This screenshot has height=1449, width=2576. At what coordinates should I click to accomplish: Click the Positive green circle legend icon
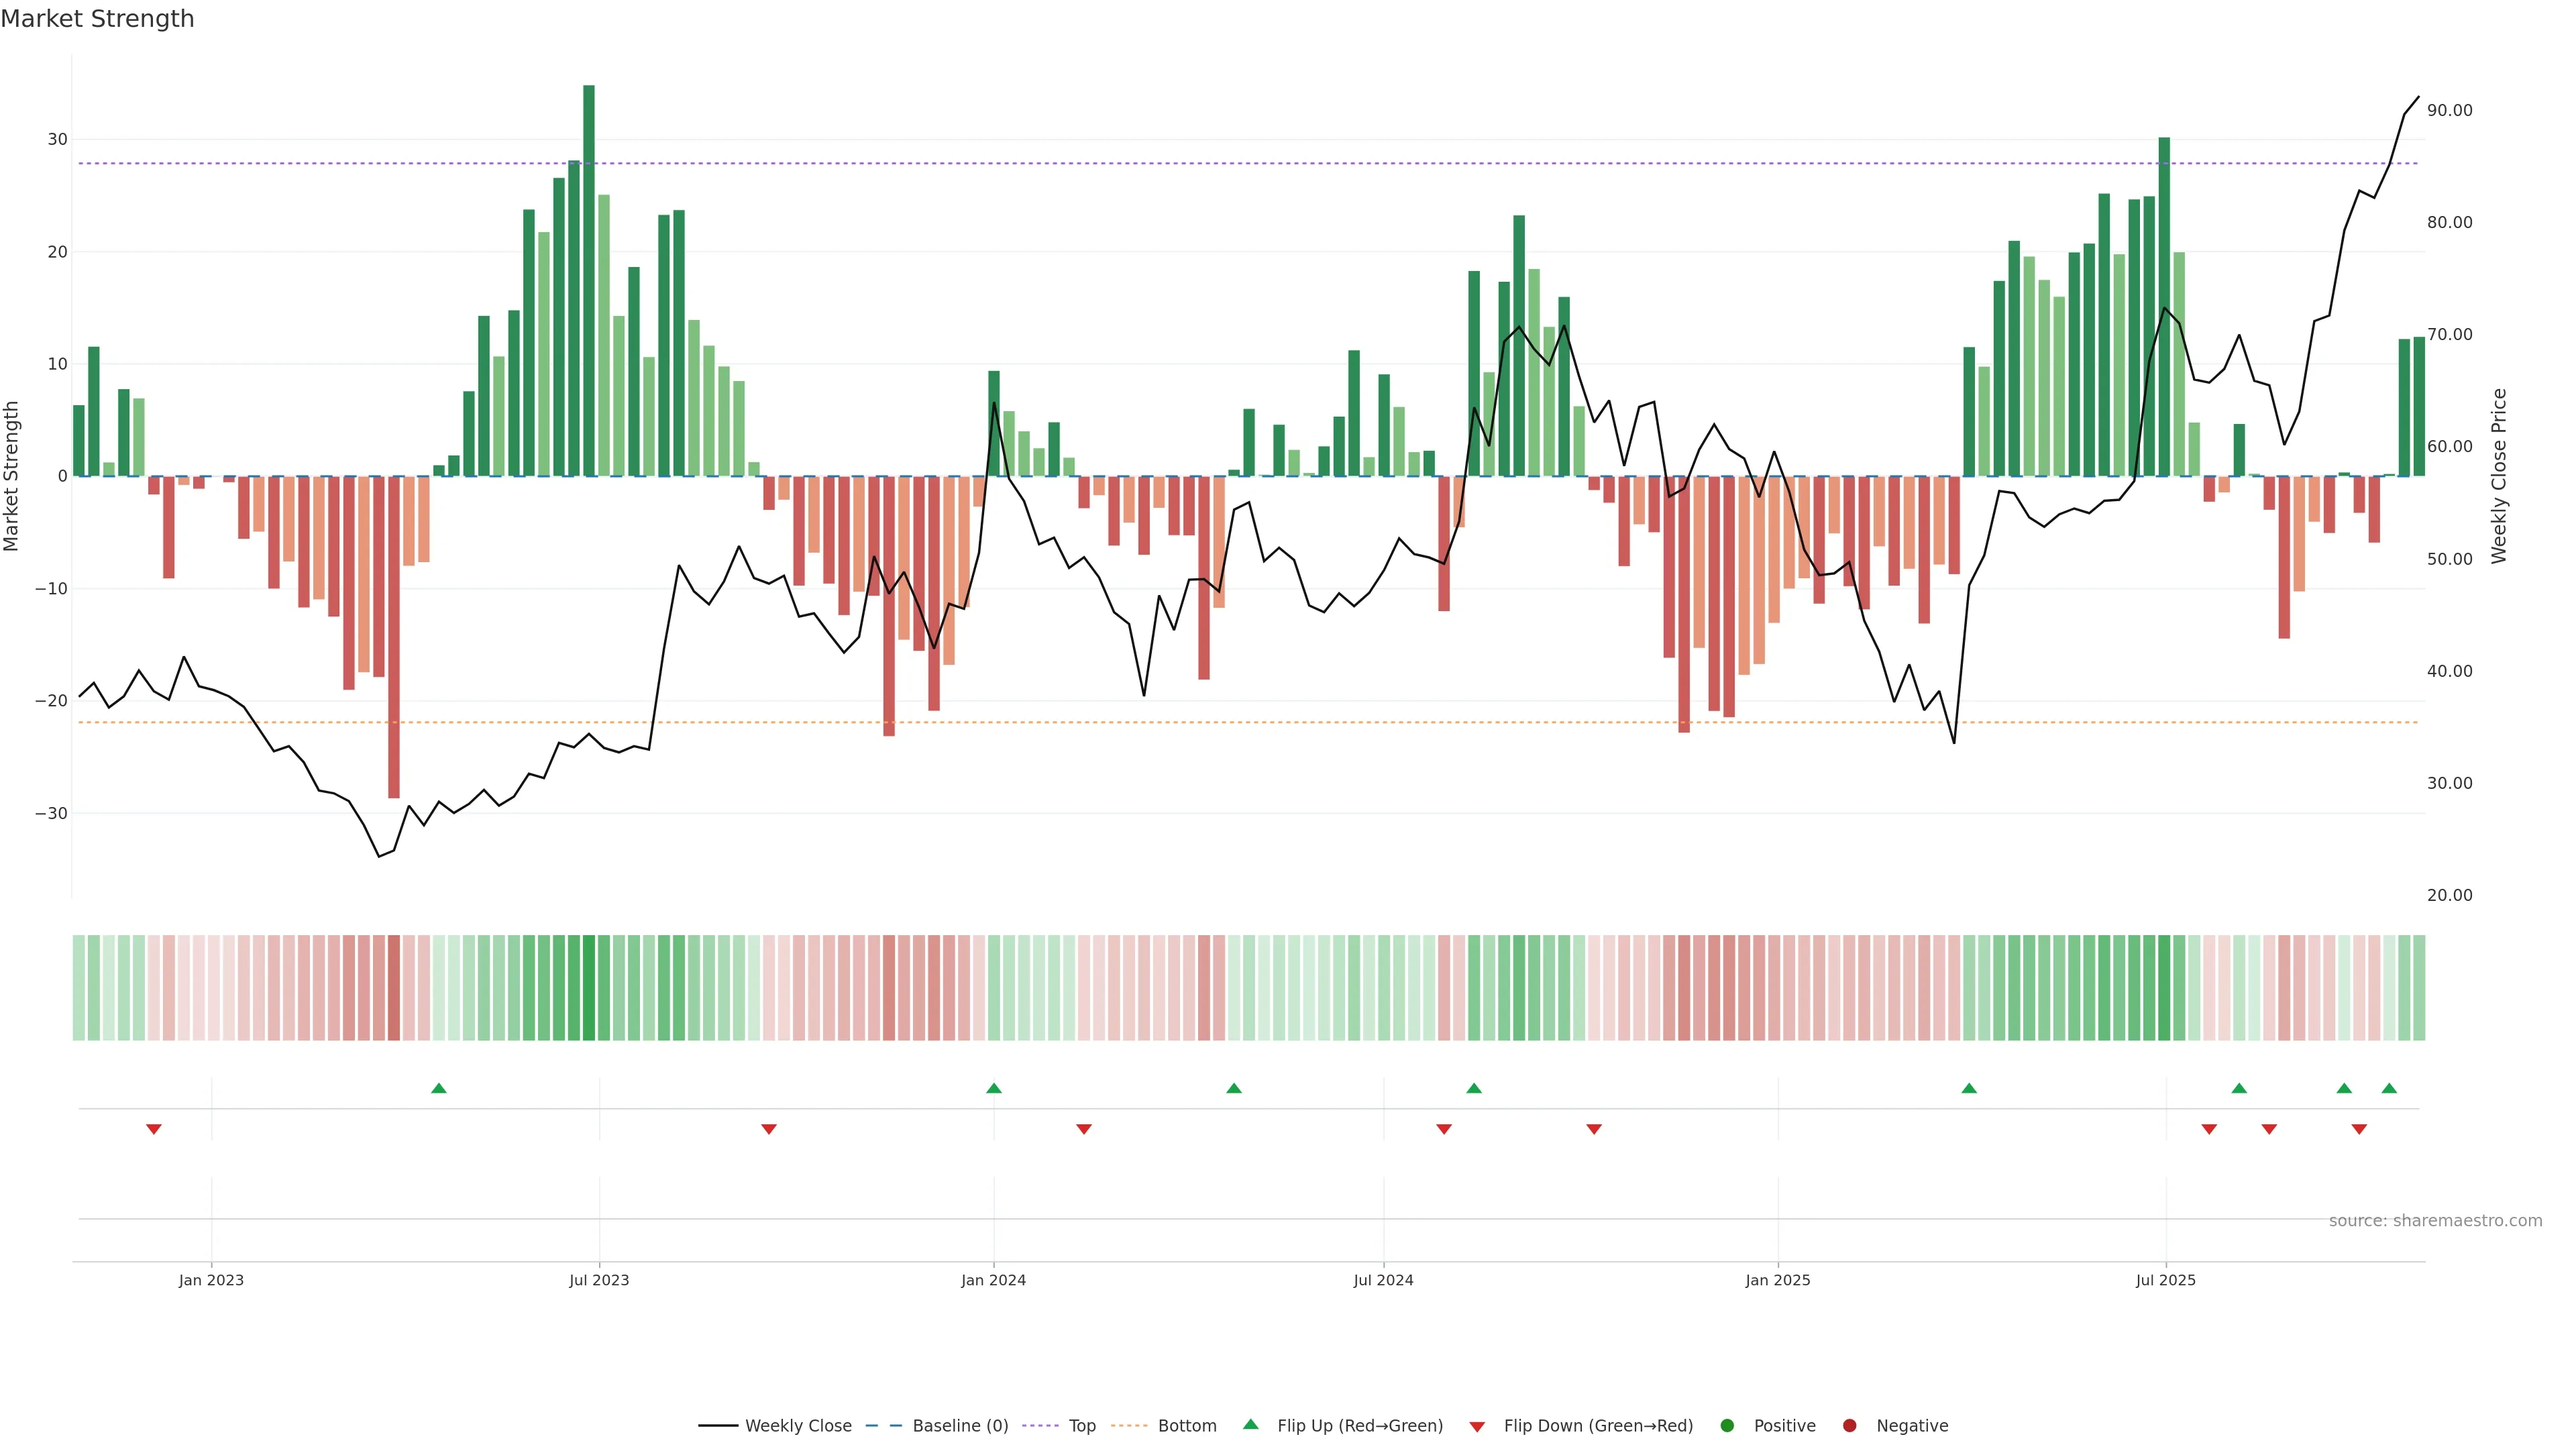point(1727,1425)
